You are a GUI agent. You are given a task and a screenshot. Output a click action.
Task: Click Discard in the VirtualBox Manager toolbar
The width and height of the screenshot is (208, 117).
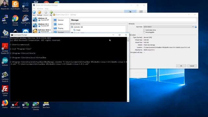46,13
